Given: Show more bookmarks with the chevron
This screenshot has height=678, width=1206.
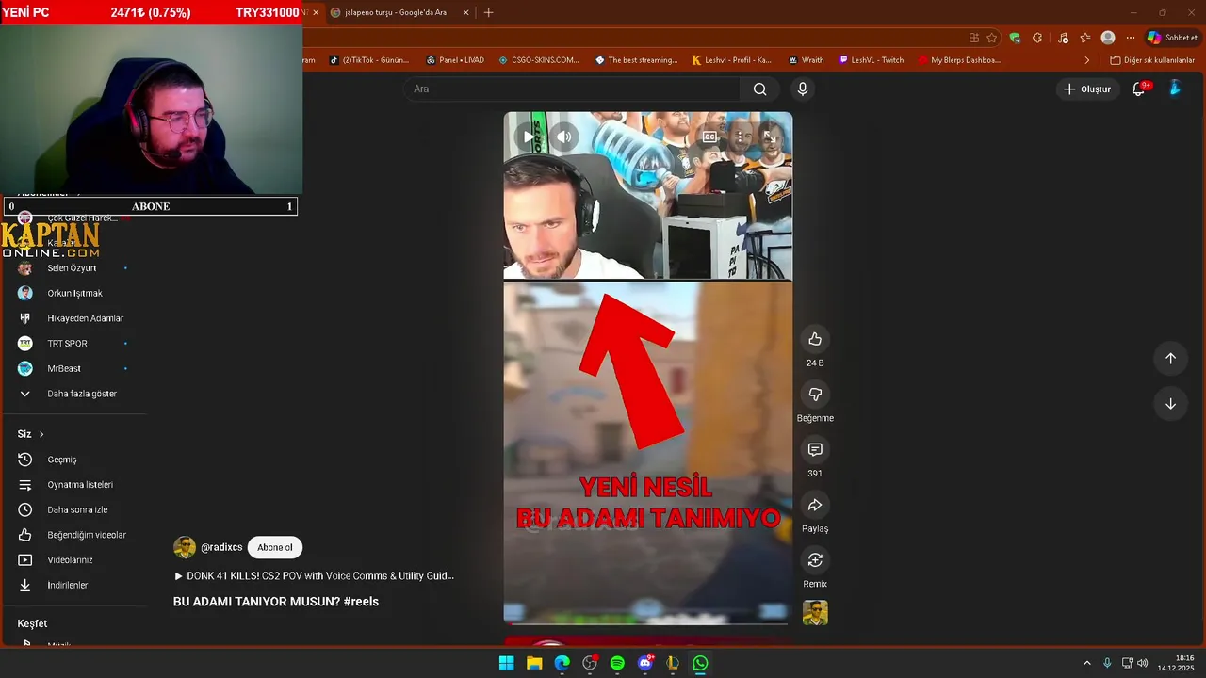Looking at the screenshot, I should pyautogui.click(x=1087, y=60).
